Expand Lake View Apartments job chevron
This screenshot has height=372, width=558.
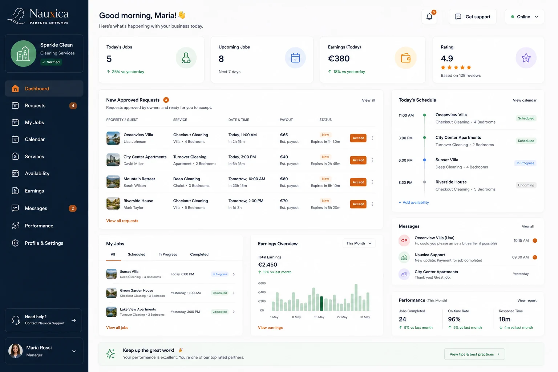[x=234, y=312]
